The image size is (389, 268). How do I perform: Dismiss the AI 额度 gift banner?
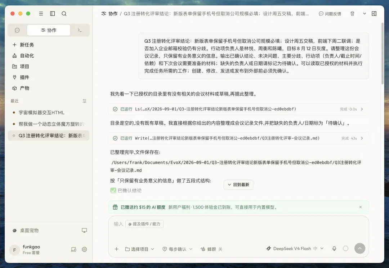361,207
